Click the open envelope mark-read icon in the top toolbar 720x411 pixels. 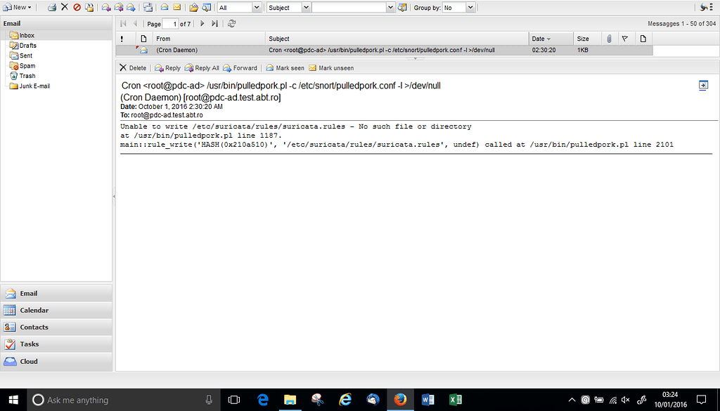point(165,7)
